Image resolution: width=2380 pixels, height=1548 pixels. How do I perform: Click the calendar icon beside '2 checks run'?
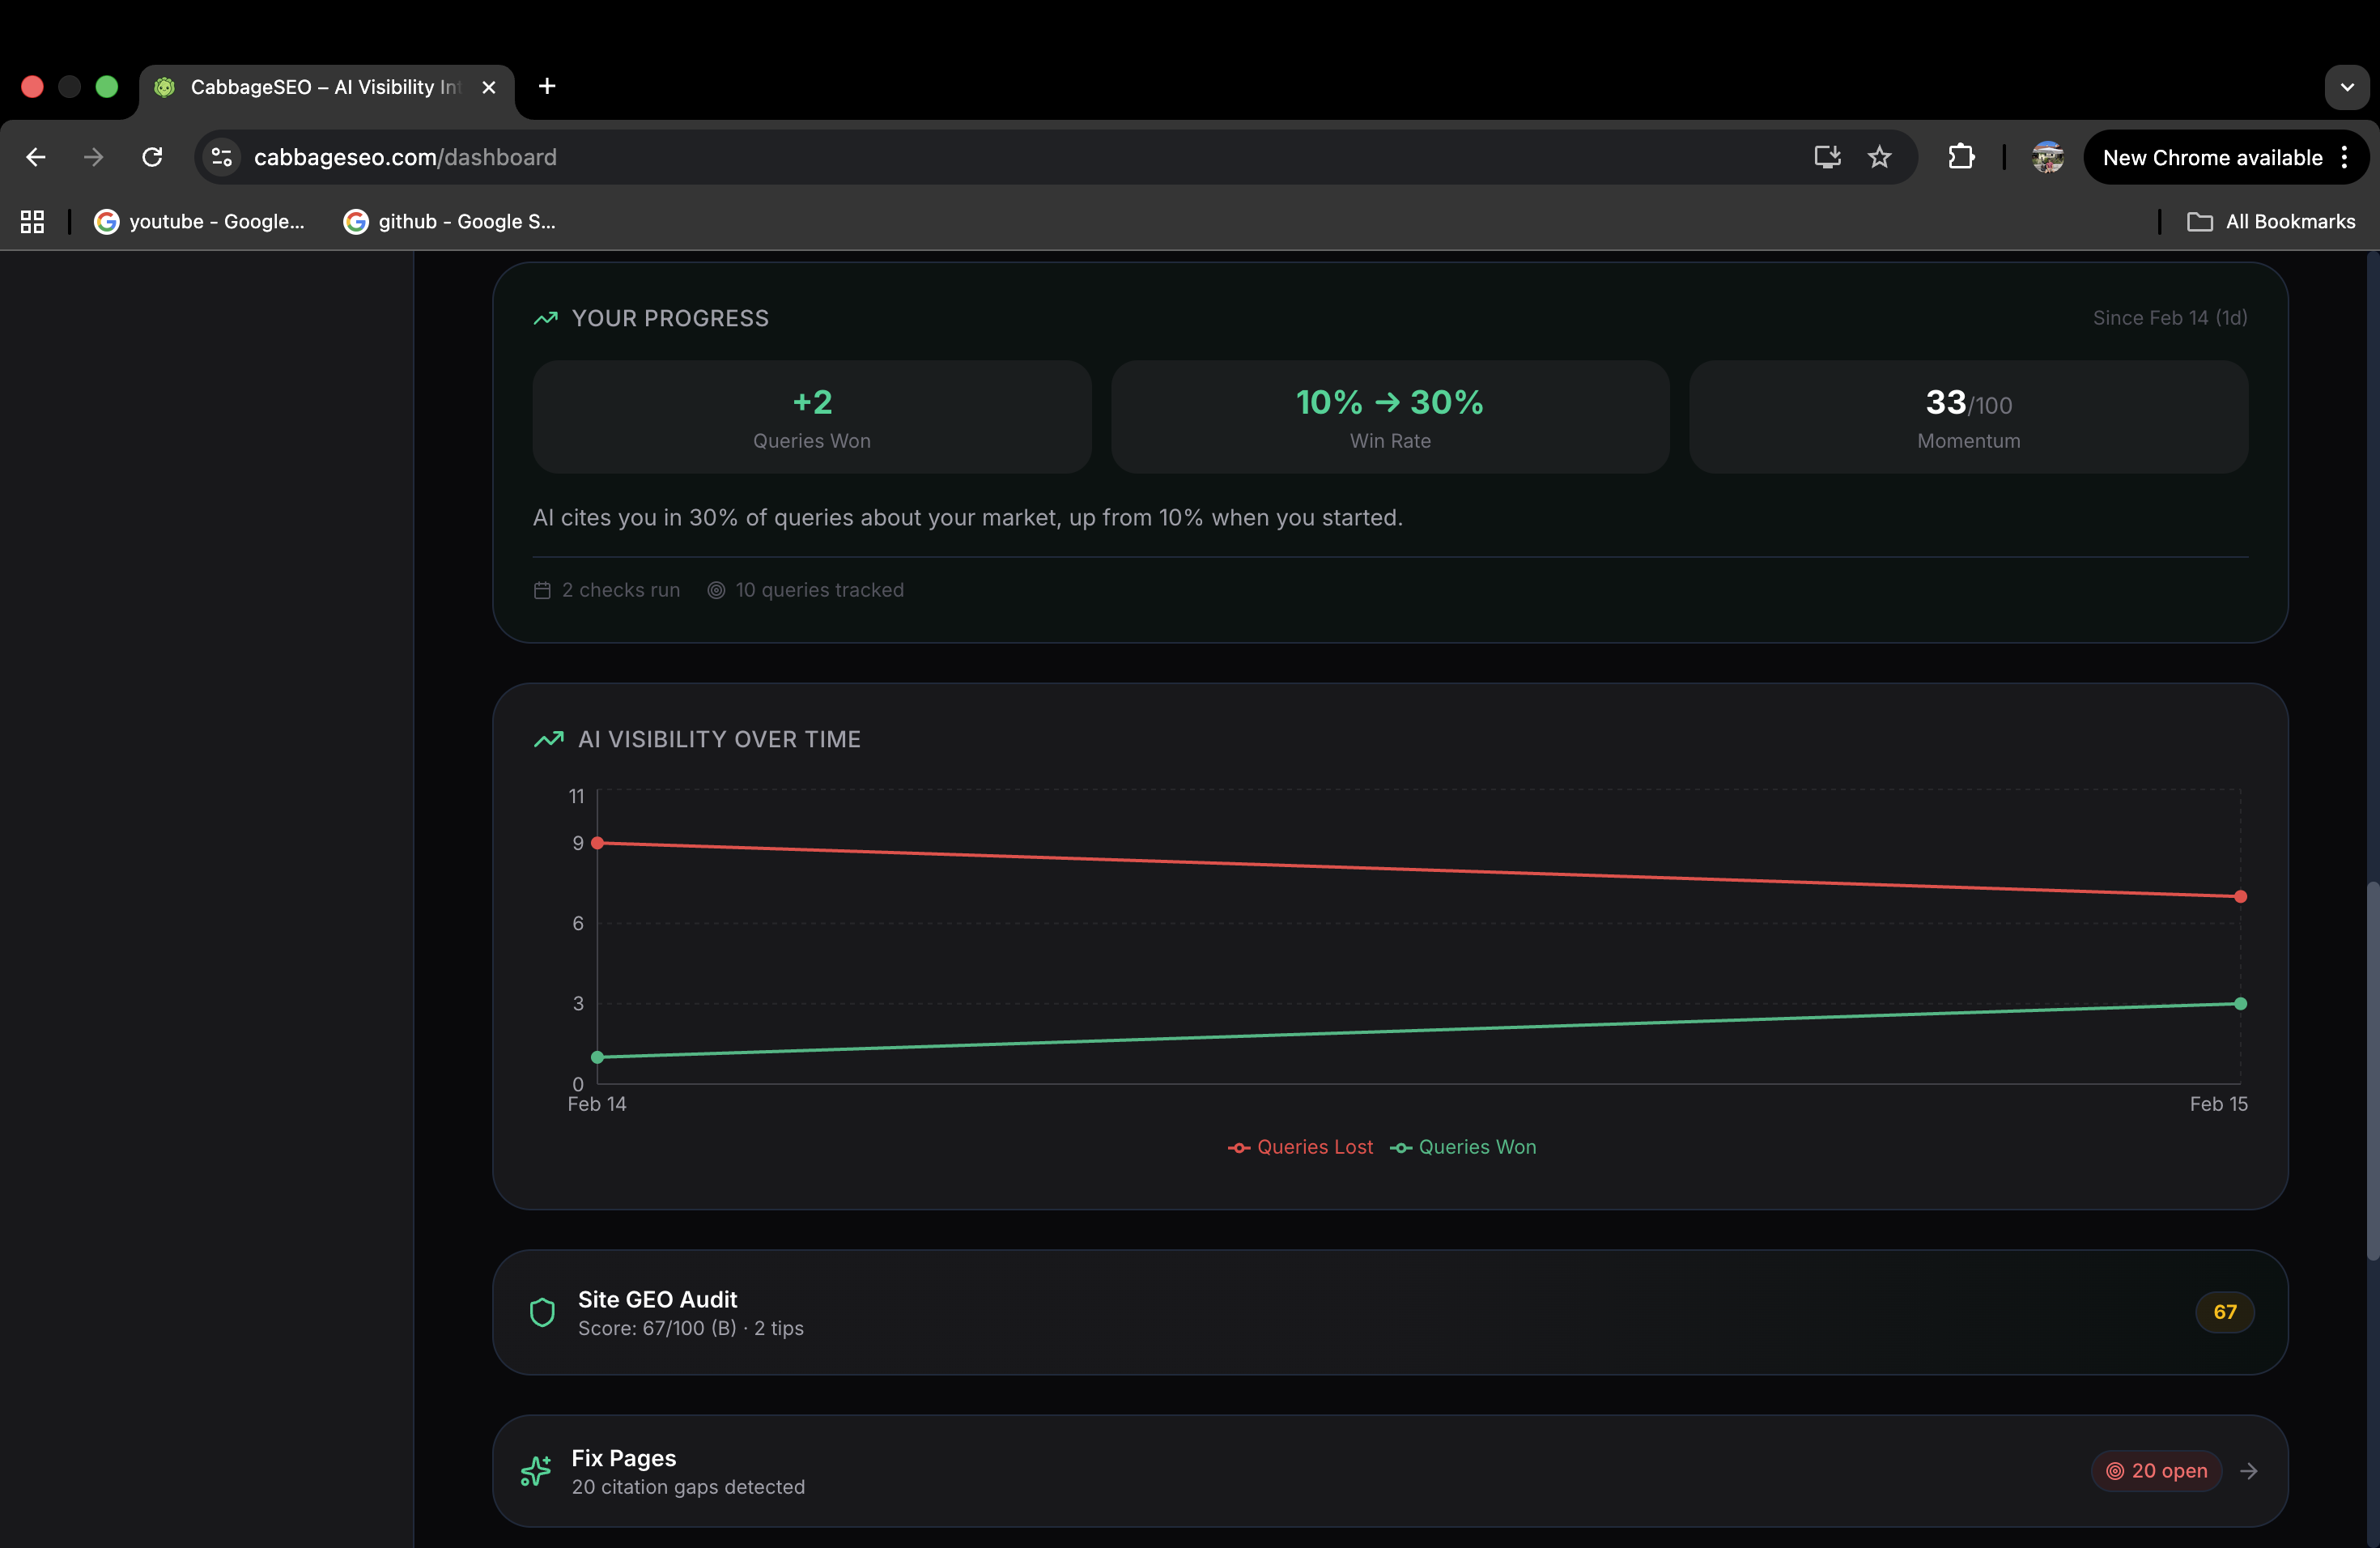pos(542,590)
